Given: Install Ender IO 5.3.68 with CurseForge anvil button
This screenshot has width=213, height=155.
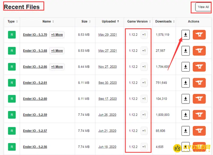Looking at the screenshot, I should (199, 51).
